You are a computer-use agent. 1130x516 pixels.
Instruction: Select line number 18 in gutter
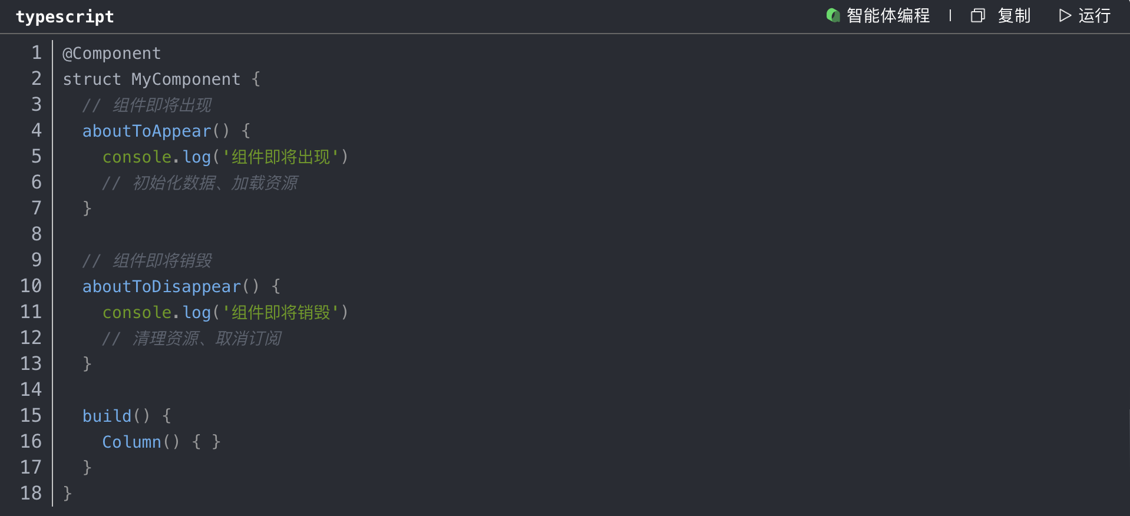click(x=31, y=494)
